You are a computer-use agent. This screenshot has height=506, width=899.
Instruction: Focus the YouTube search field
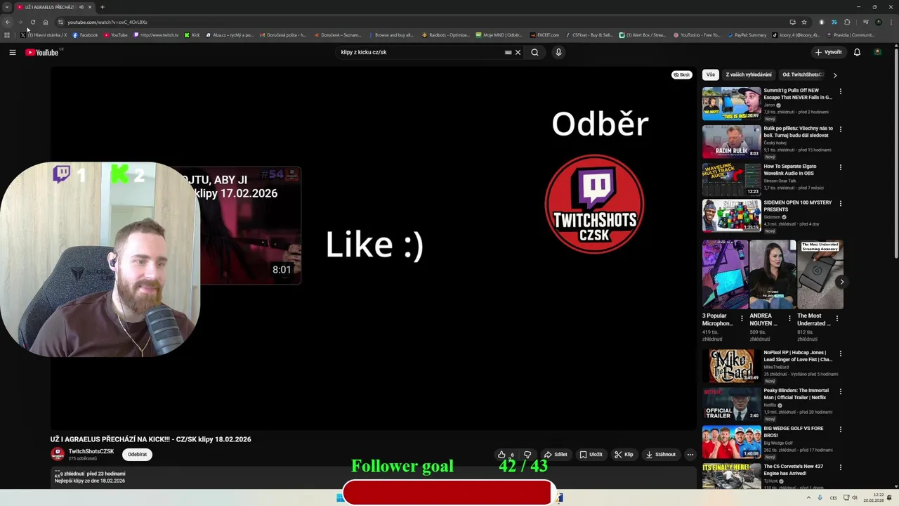point(420,52)
